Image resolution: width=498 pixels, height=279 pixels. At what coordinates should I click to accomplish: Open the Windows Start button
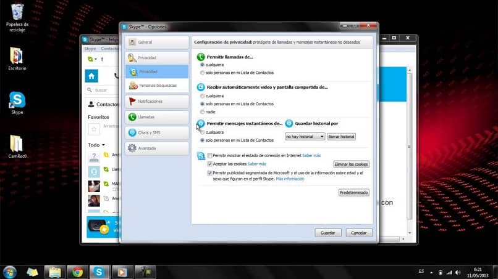click(9, 272)
